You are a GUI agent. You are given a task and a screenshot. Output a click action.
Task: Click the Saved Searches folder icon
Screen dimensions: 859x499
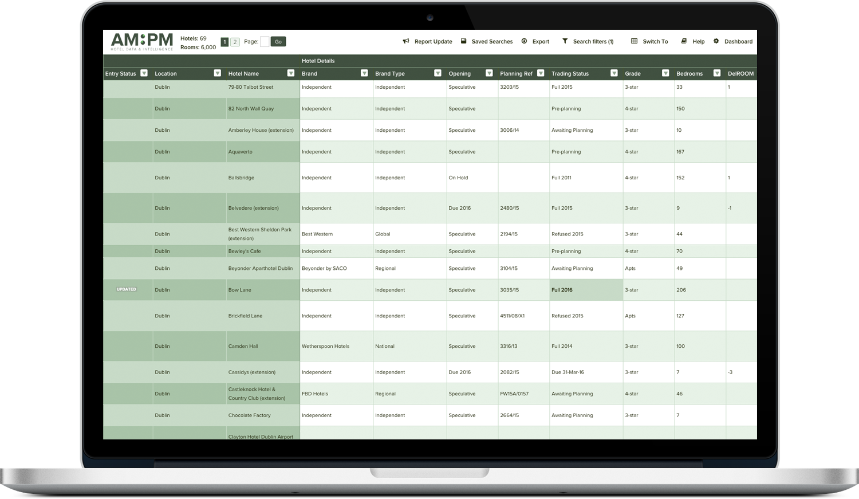tap(464, 41)
